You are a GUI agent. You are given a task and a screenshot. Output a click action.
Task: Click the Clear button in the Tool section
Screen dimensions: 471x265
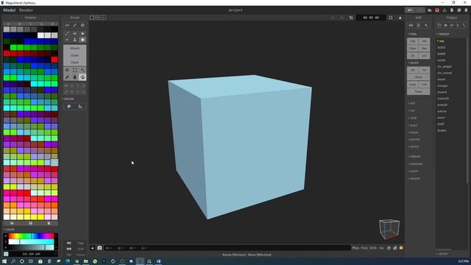click(413, 48)
